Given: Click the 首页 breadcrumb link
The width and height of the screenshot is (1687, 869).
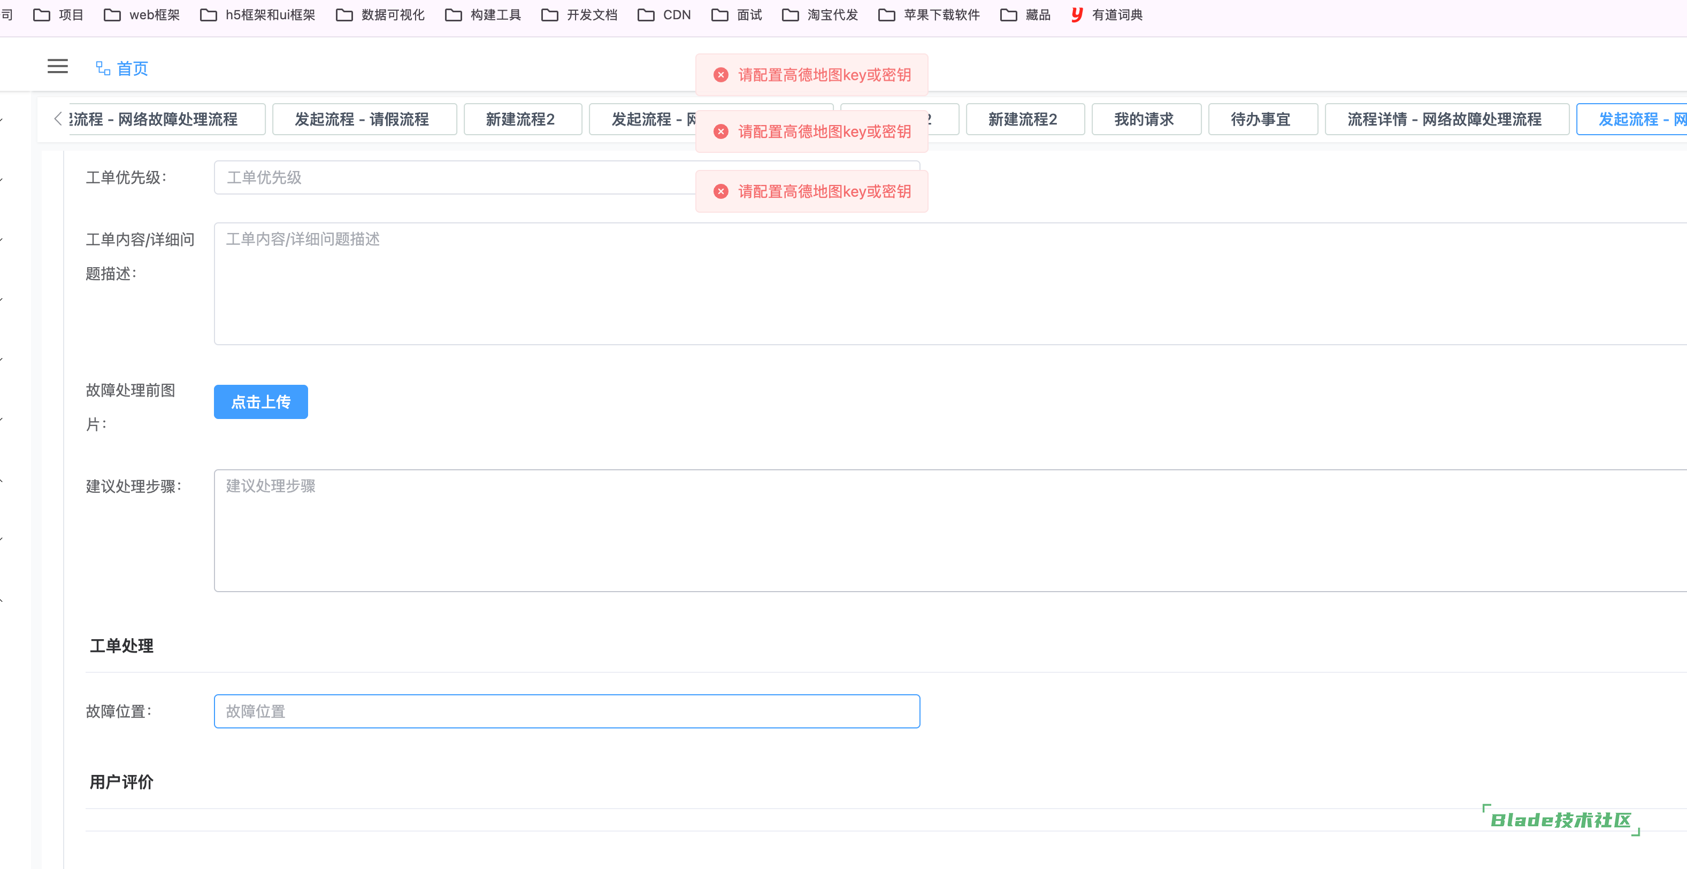Looking at the screenshot, I should (132, 68).
